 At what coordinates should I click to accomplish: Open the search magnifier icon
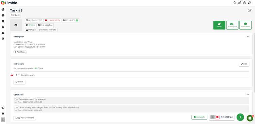pos(235,3)
